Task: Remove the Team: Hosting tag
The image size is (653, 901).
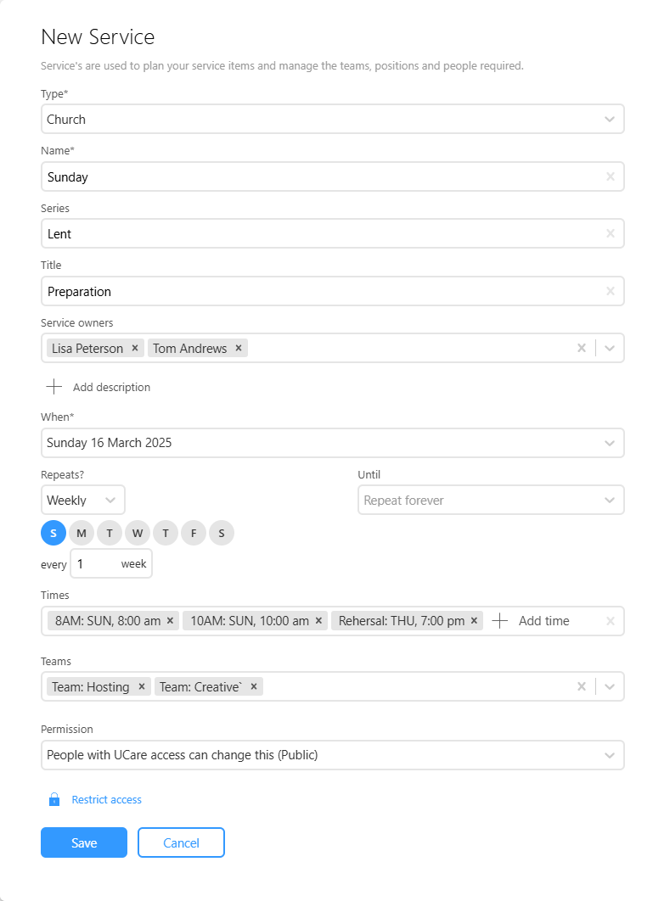Action: (142, 686)
